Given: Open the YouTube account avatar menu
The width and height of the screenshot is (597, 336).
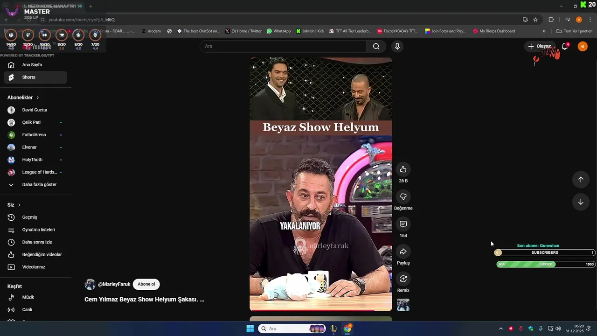Looking at the screenshot, I should point(583,46).
